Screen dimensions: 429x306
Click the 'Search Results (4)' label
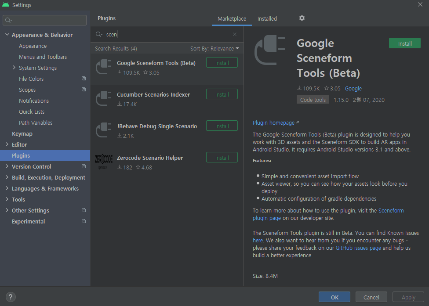tap(116, 48)
